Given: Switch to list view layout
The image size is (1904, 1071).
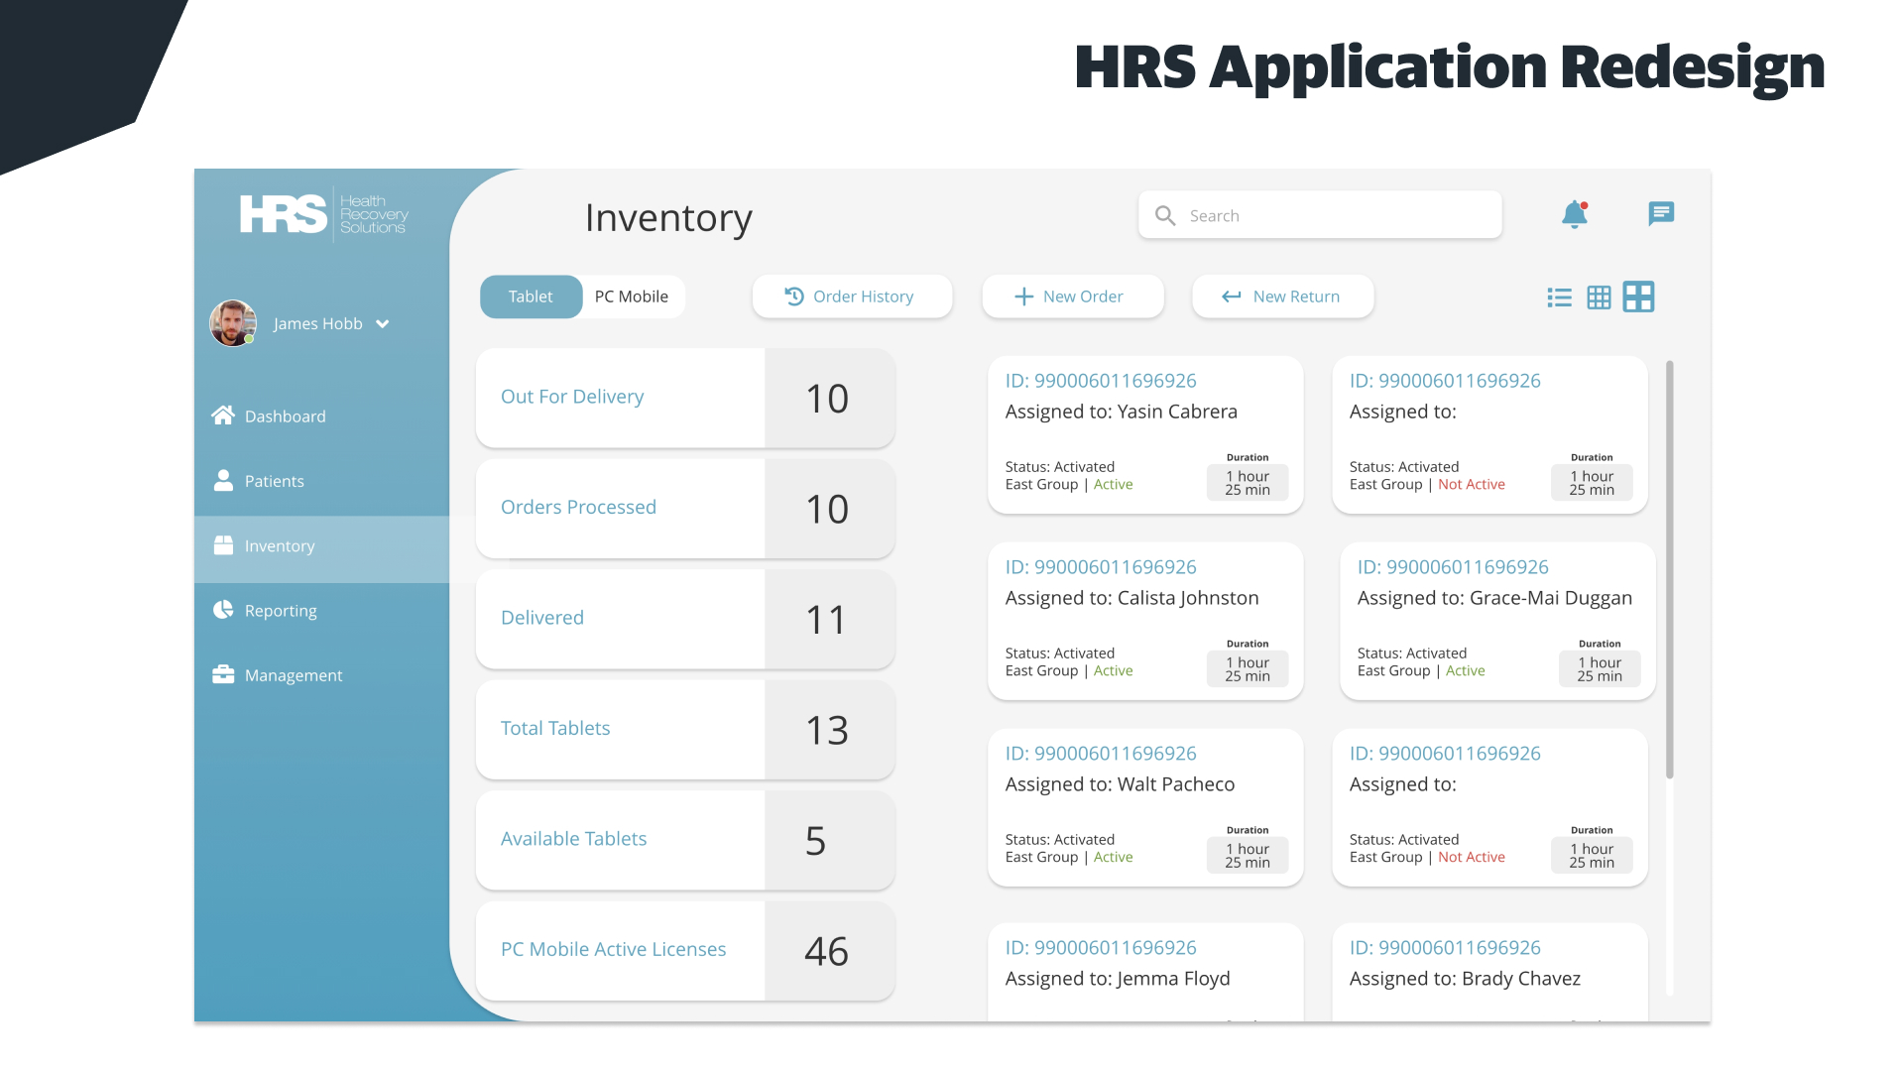Looking at the screenshot, I should 1560,297.
